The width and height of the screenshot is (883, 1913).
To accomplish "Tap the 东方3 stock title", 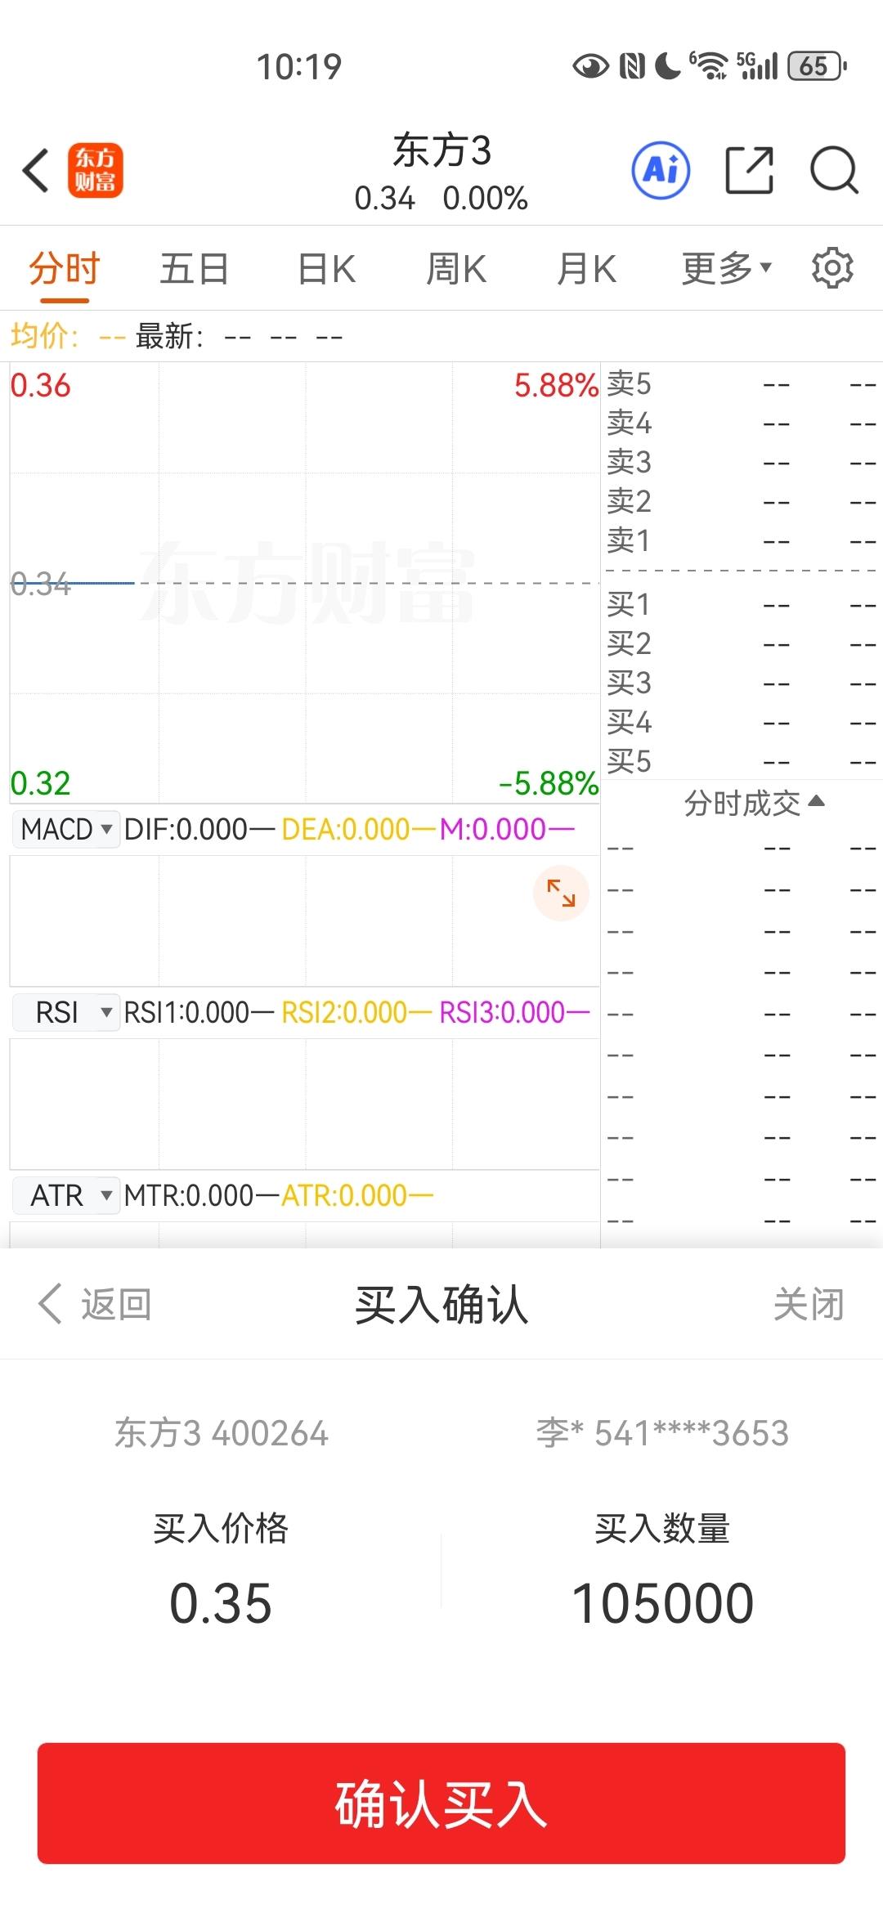I will point(441,150).
